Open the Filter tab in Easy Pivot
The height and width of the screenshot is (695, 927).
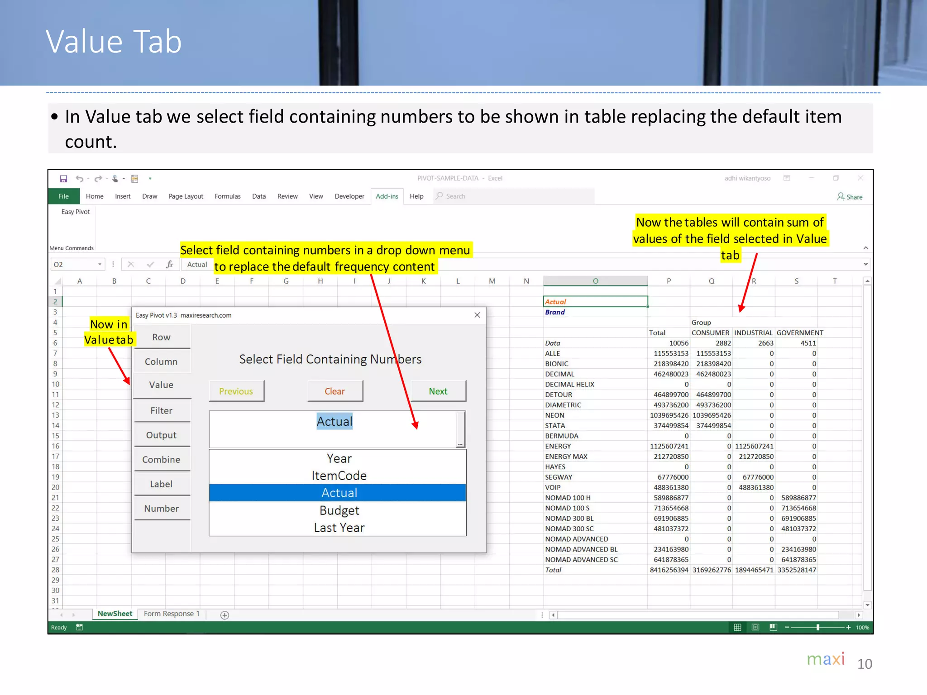tap(162, 411)
